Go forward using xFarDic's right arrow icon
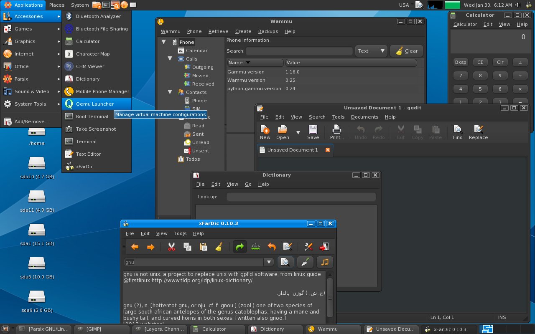The width and height of the screenshot is (535, 334). [x=150, y=247]
